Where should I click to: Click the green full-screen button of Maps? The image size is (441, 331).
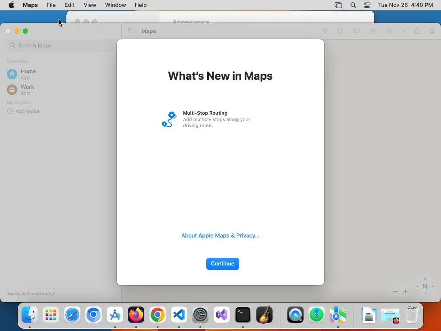[x=25, y=31]
